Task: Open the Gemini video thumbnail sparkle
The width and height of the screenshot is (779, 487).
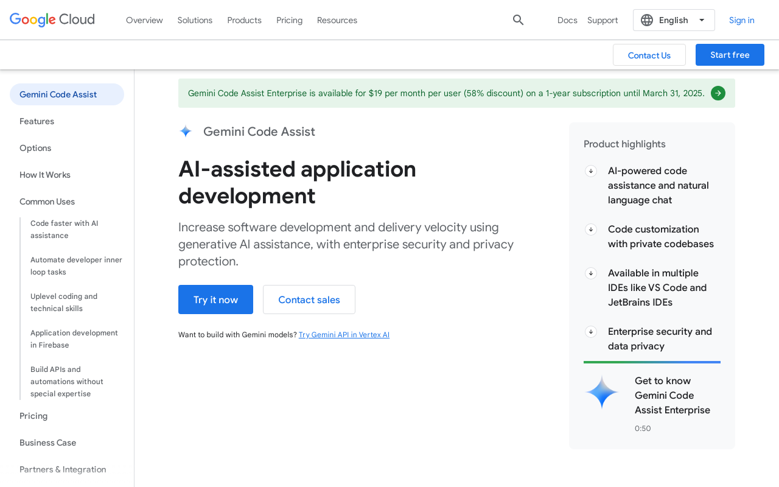Action: (x=602, y=392)
